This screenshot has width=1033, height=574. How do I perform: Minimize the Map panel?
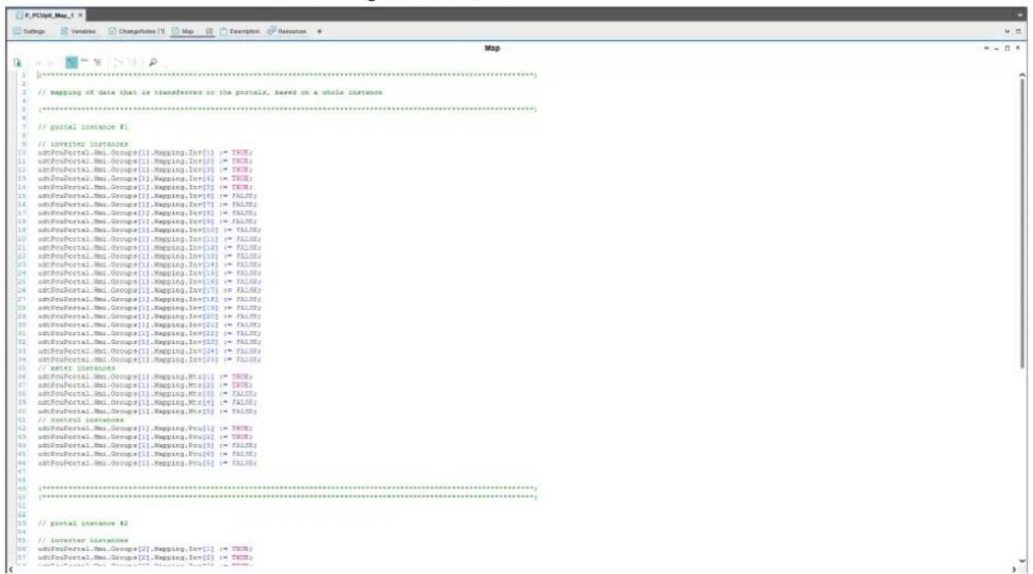(998, 48)
